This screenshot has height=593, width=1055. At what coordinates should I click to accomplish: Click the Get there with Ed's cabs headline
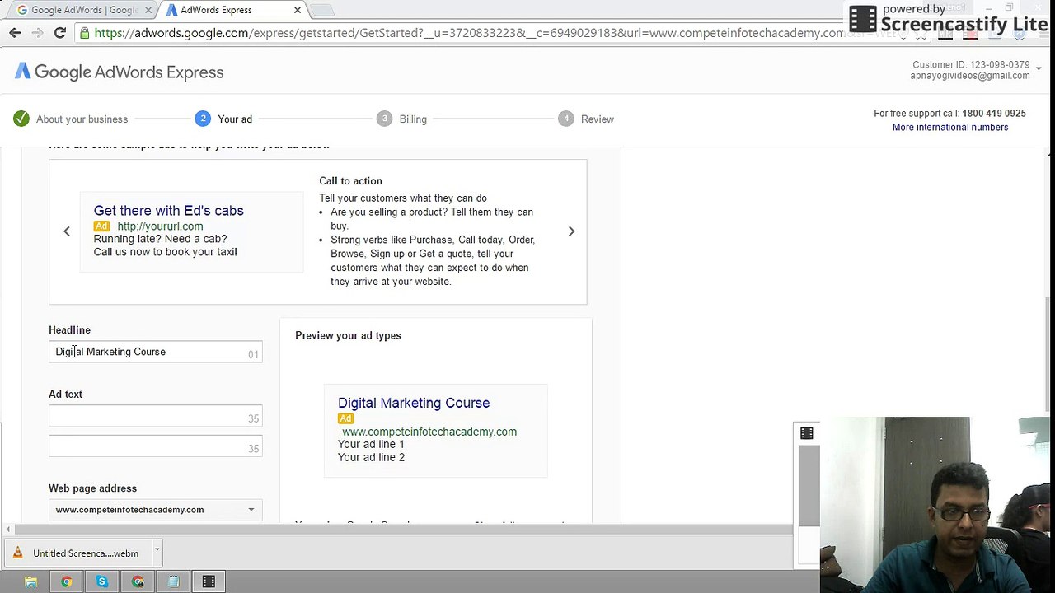click(169, 211)
